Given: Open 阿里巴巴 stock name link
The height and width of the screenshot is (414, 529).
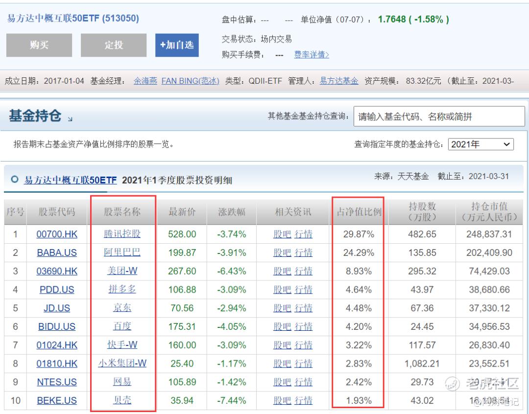Looking at the screenshot, I should (122, 252).
